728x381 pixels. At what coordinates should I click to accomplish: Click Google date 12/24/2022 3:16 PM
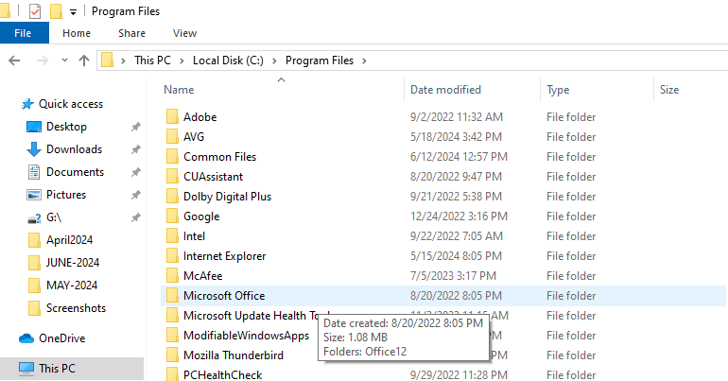459,216
